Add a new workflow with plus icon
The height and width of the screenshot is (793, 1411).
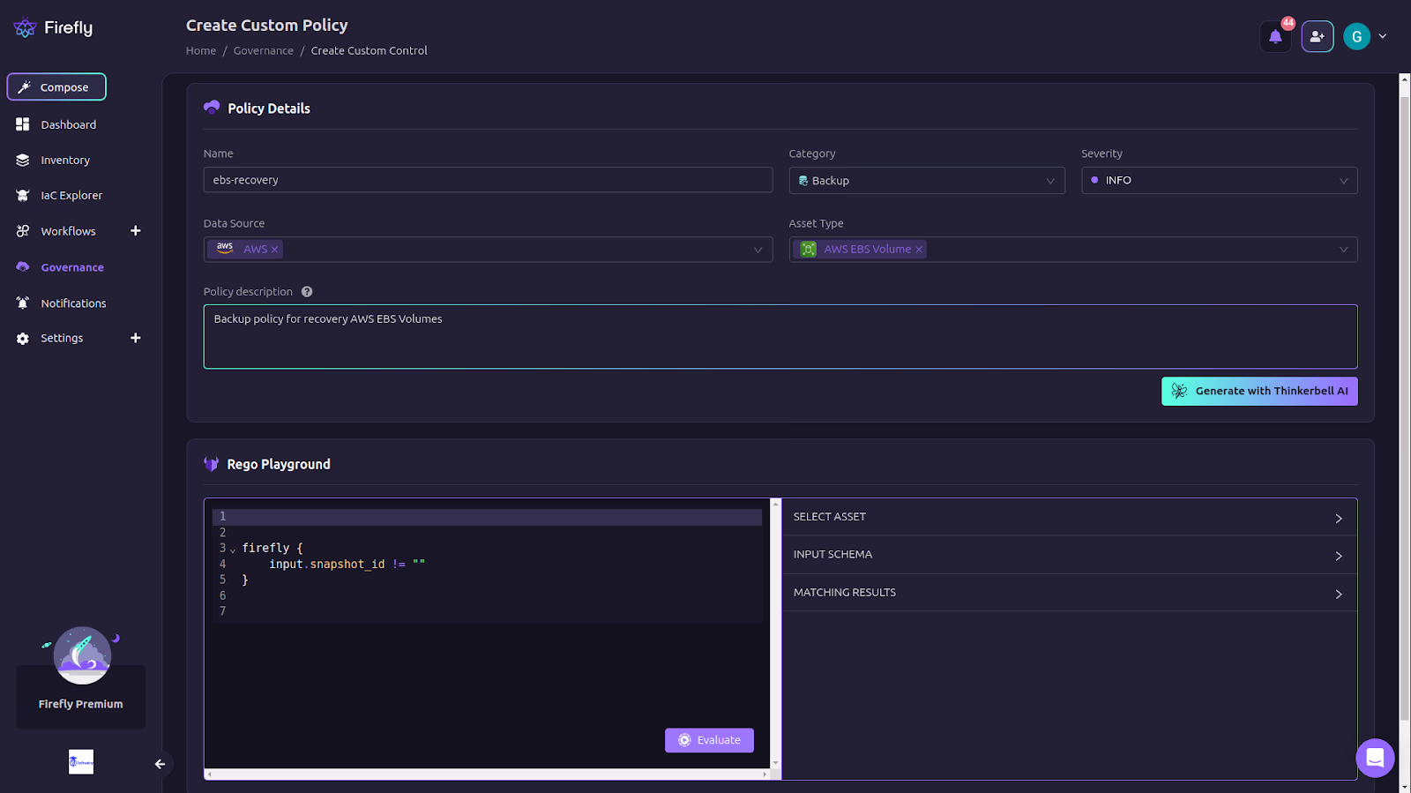136,231
